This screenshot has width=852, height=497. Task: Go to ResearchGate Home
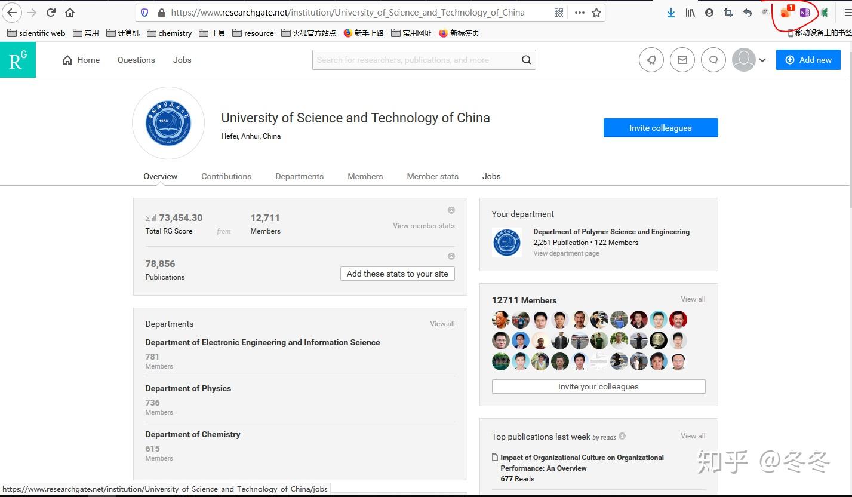(x=81, y=60)
